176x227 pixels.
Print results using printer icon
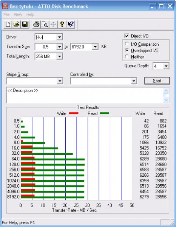click(x=36, y=24)
